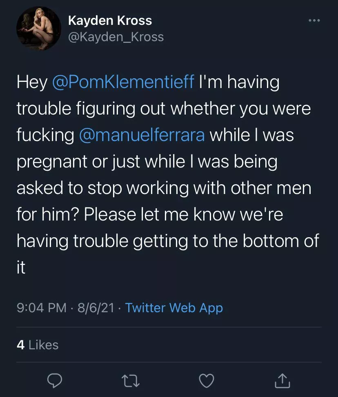Click the number 4 in likes count
Screen dimensions: 338x397
tap(21, 345)
